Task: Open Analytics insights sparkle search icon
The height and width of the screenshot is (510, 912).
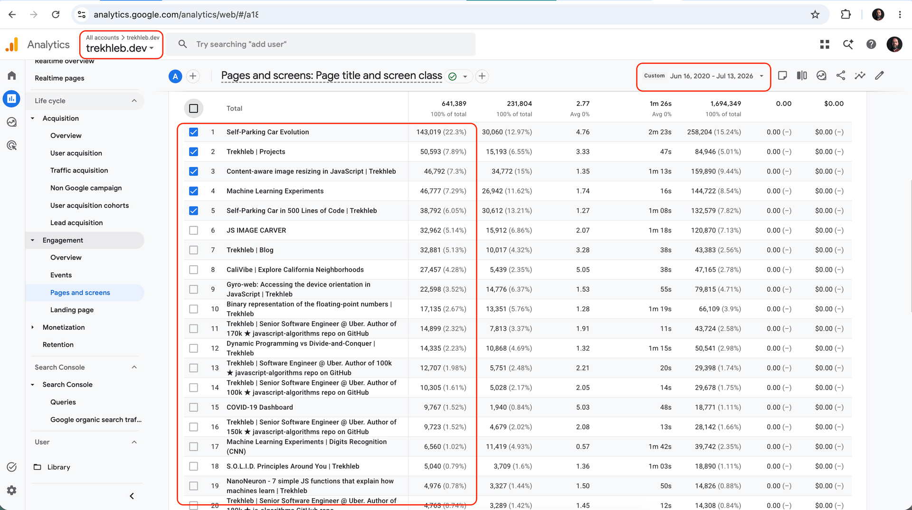Action: [848, 44]
